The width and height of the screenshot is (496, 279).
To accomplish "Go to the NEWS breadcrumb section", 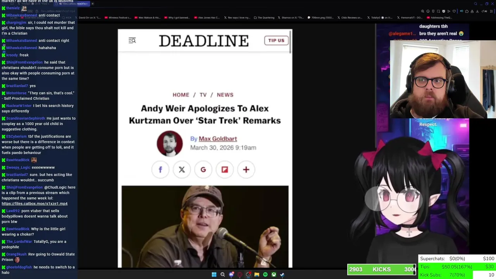I will tap(225, 95).
